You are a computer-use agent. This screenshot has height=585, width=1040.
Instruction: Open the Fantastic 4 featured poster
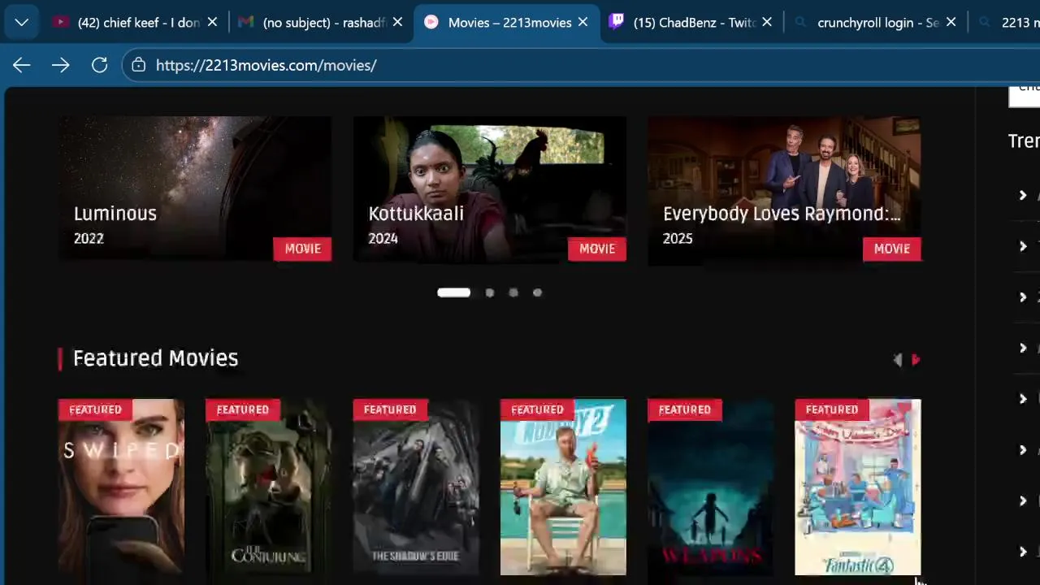click(x=858, y=487)
